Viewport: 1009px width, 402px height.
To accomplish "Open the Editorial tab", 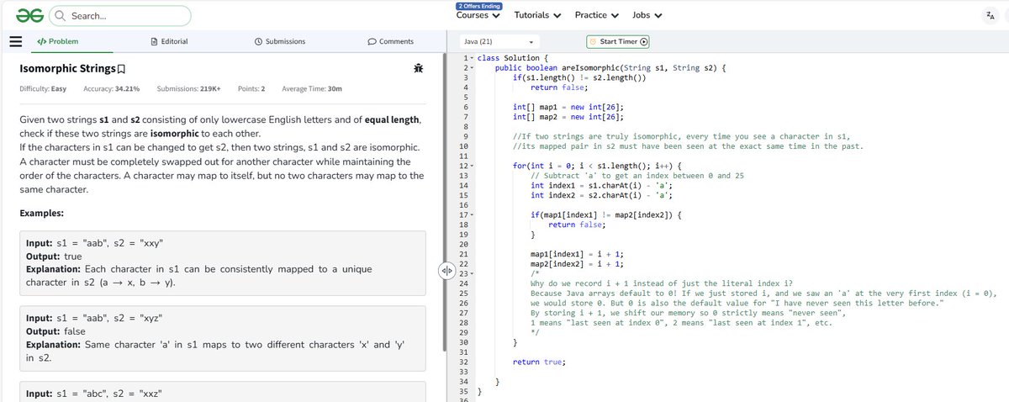I will [x=168, y=41].
